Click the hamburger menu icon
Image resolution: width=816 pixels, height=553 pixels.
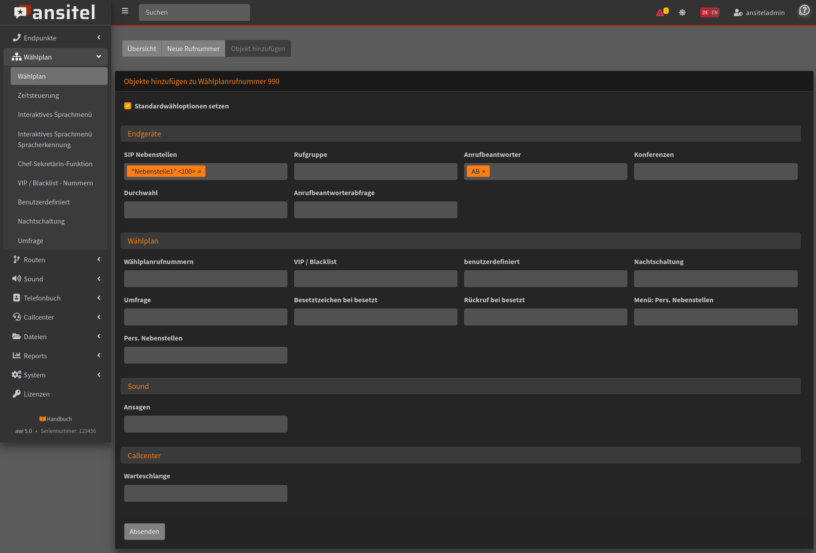click(125, 11)
